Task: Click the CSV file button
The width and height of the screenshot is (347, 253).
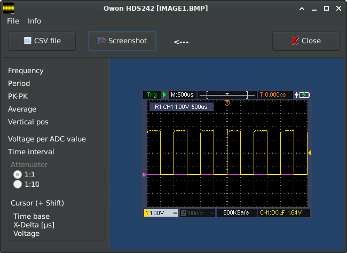Action: coord(42,41)
